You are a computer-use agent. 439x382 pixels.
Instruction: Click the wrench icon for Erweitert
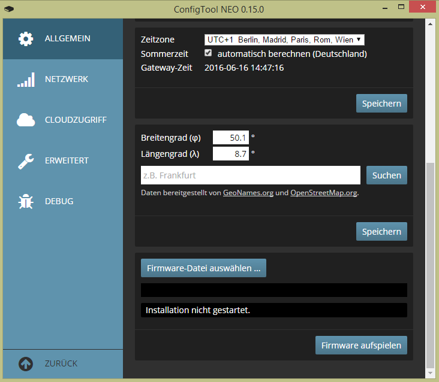coord(26,161)
